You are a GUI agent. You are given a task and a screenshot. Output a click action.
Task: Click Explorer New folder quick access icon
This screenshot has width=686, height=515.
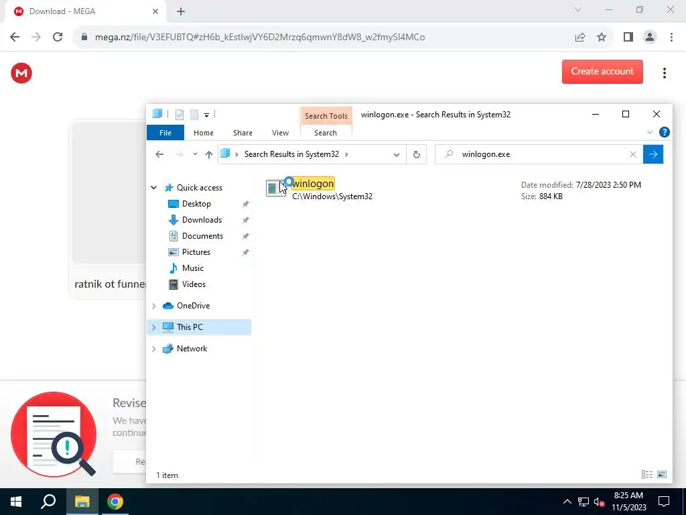(x=194, y=115)
